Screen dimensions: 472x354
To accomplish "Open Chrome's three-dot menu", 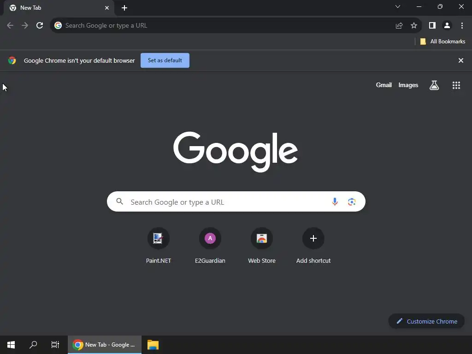I will coord(462,26).
